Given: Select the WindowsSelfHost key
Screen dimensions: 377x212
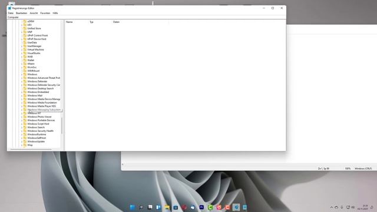Looking at the screenshot, I should pyautogui.click(x=37, y=138).
